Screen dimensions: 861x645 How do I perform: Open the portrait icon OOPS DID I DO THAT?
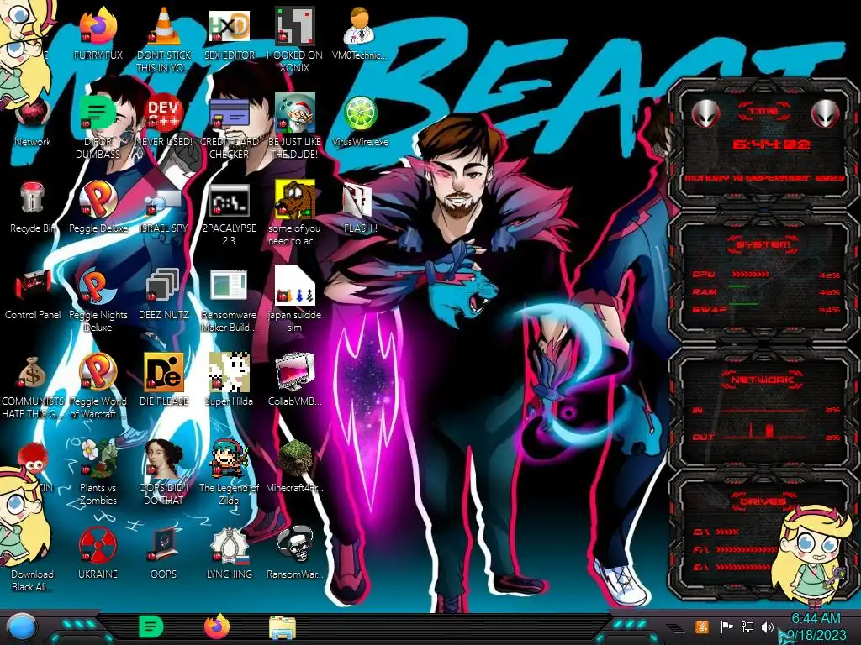click(x=163, y=459)
